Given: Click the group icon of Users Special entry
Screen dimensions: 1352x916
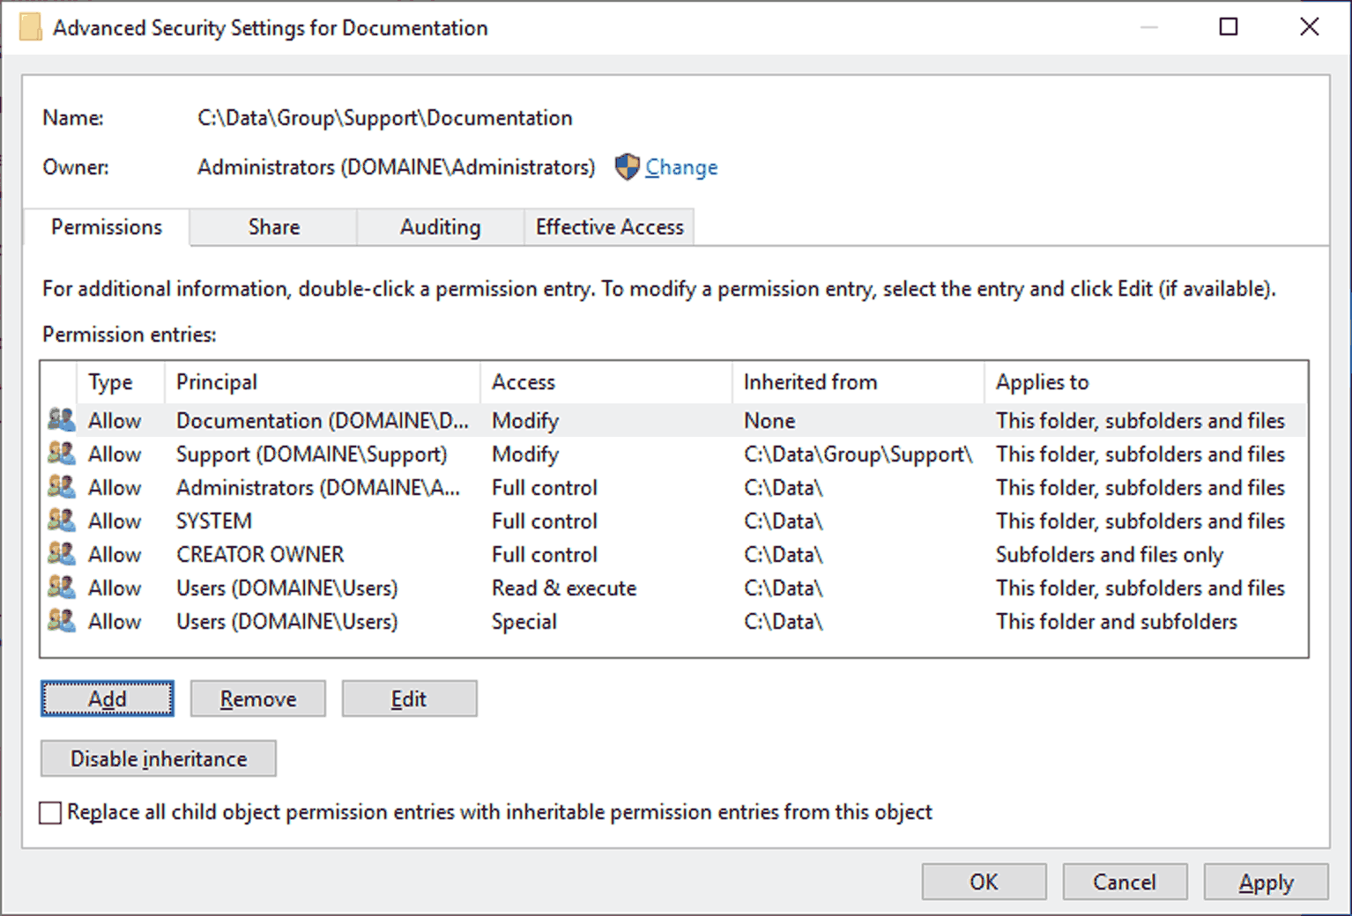Looking at the screenshot, I should pos(61,620).
